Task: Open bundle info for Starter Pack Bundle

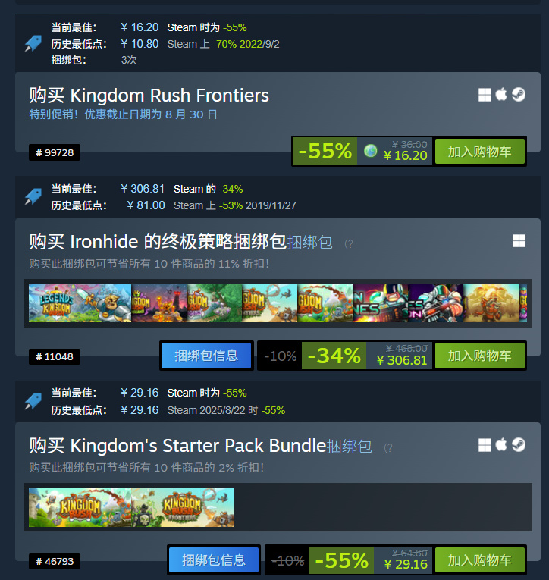Action: [x=214, y=560]
